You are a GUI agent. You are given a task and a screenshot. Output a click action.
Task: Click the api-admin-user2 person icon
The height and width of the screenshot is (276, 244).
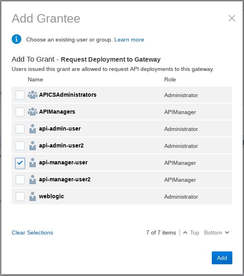click(33, 146)
